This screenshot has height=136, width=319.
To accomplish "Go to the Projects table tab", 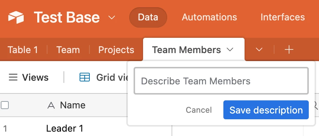I will click(x=116, y=50).
